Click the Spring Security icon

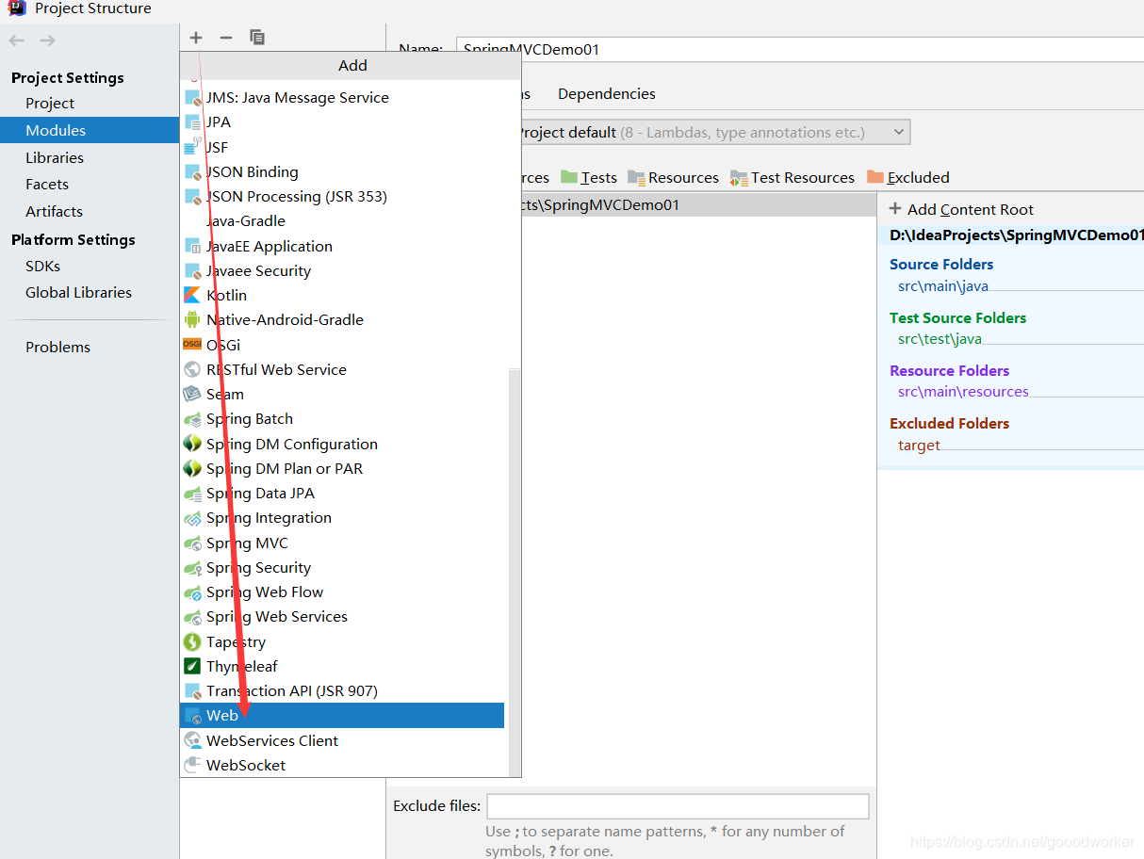(192, 567)
